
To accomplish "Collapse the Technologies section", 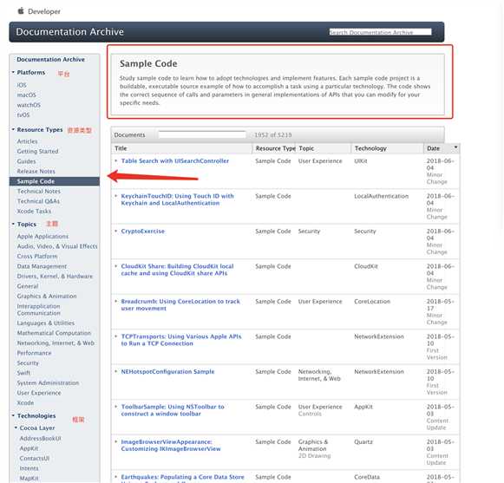I will (x=13, y=415).
